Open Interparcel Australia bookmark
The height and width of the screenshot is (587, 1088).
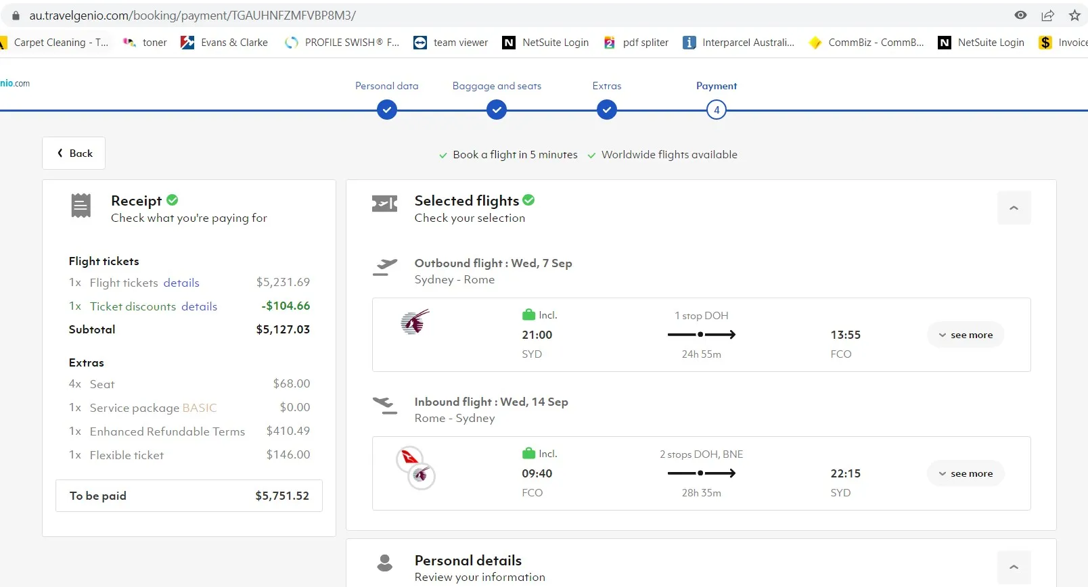pos(739,43)
